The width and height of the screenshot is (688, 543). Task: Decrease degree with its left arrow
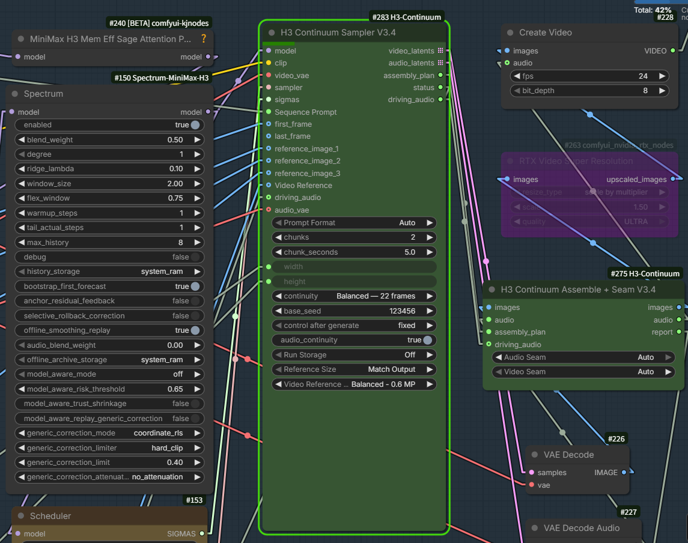(x=22, y=154)
